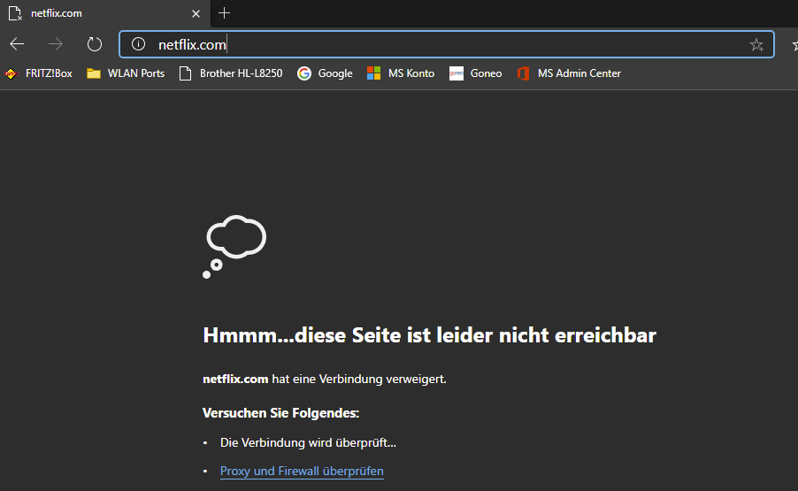798x491 pixels.
Task: Open the WLAN Ports bookmarks folder
Action: 126,73
